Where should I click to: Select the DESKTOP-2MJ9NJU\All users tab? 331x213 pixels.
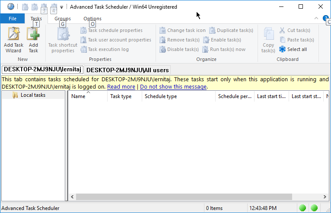click(x=127, y=70)
